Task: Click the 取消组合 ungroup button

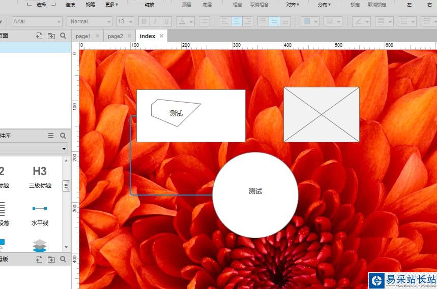Action: [259, 5]
